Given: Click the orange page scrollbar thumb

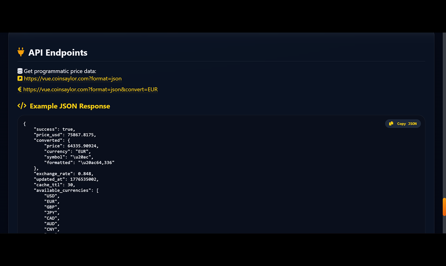Looking at the screenshot, I should coord(444,207).
